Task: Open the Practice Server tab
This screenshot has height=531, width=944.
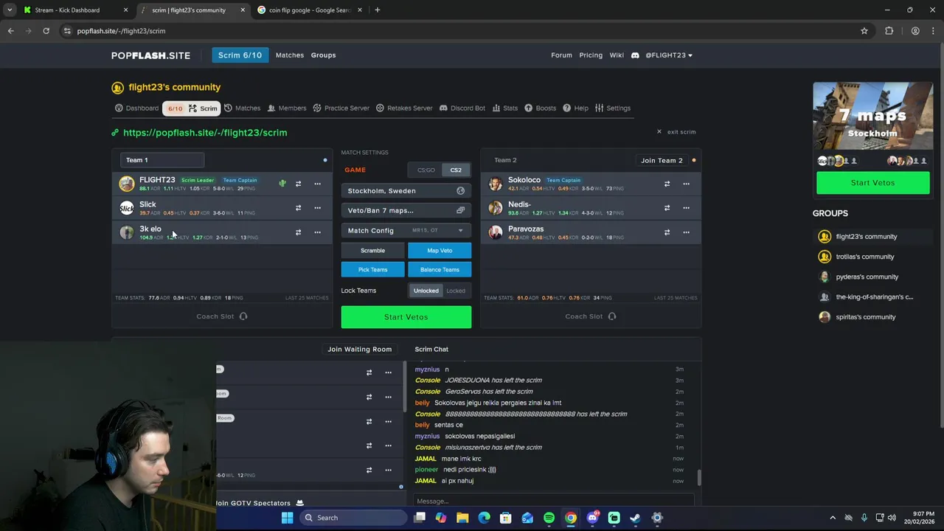Action: click(x=341, y=108)
